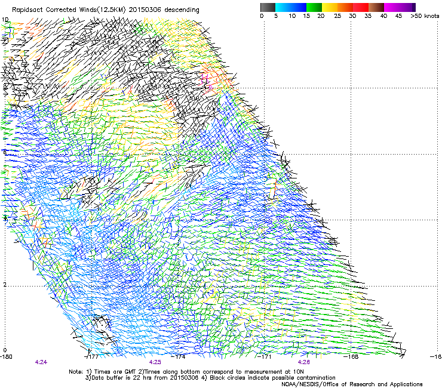Image resolution: width=442 pixels, height=388 pixels.
Task: Click the '40' legend scale label
Action: pyautogui.click(x=383, y=16)
